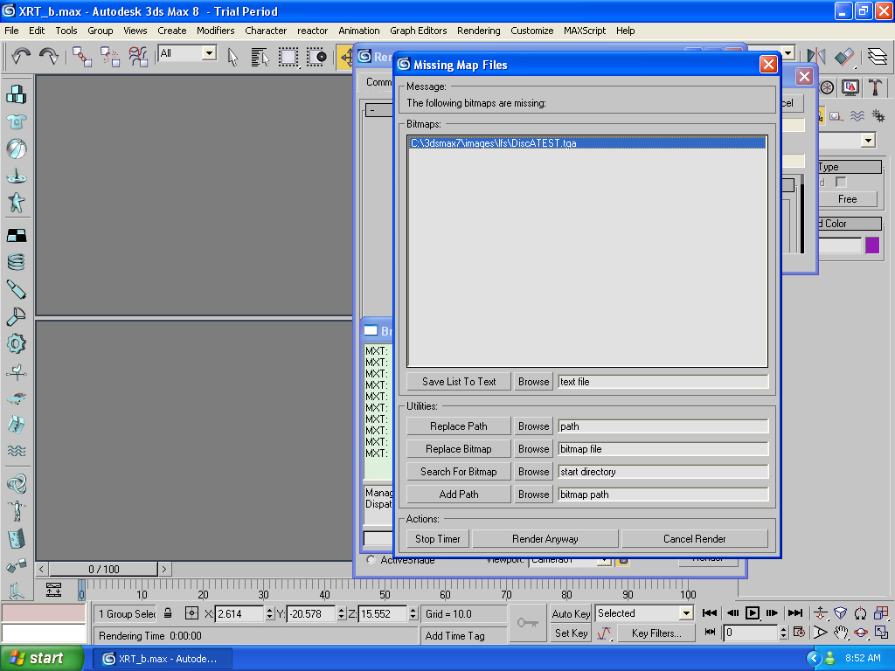Click the Mirror tool icon
Image resolution: width=895 pixels, height=671 pixels.
[x=816, y=57]
